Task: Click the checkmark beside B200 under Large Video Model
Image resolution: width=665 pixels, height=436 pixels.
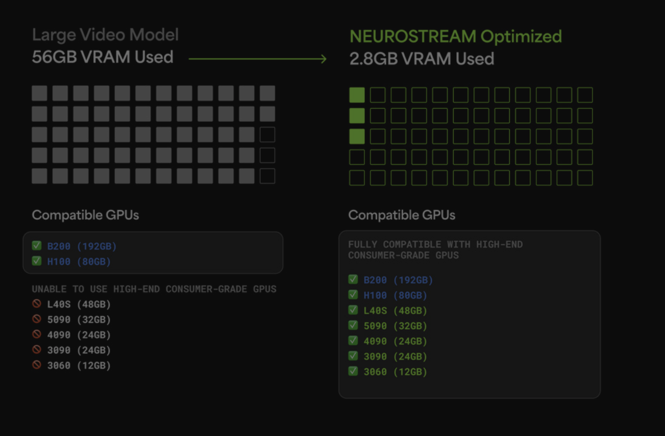Action: pos(37,246)
